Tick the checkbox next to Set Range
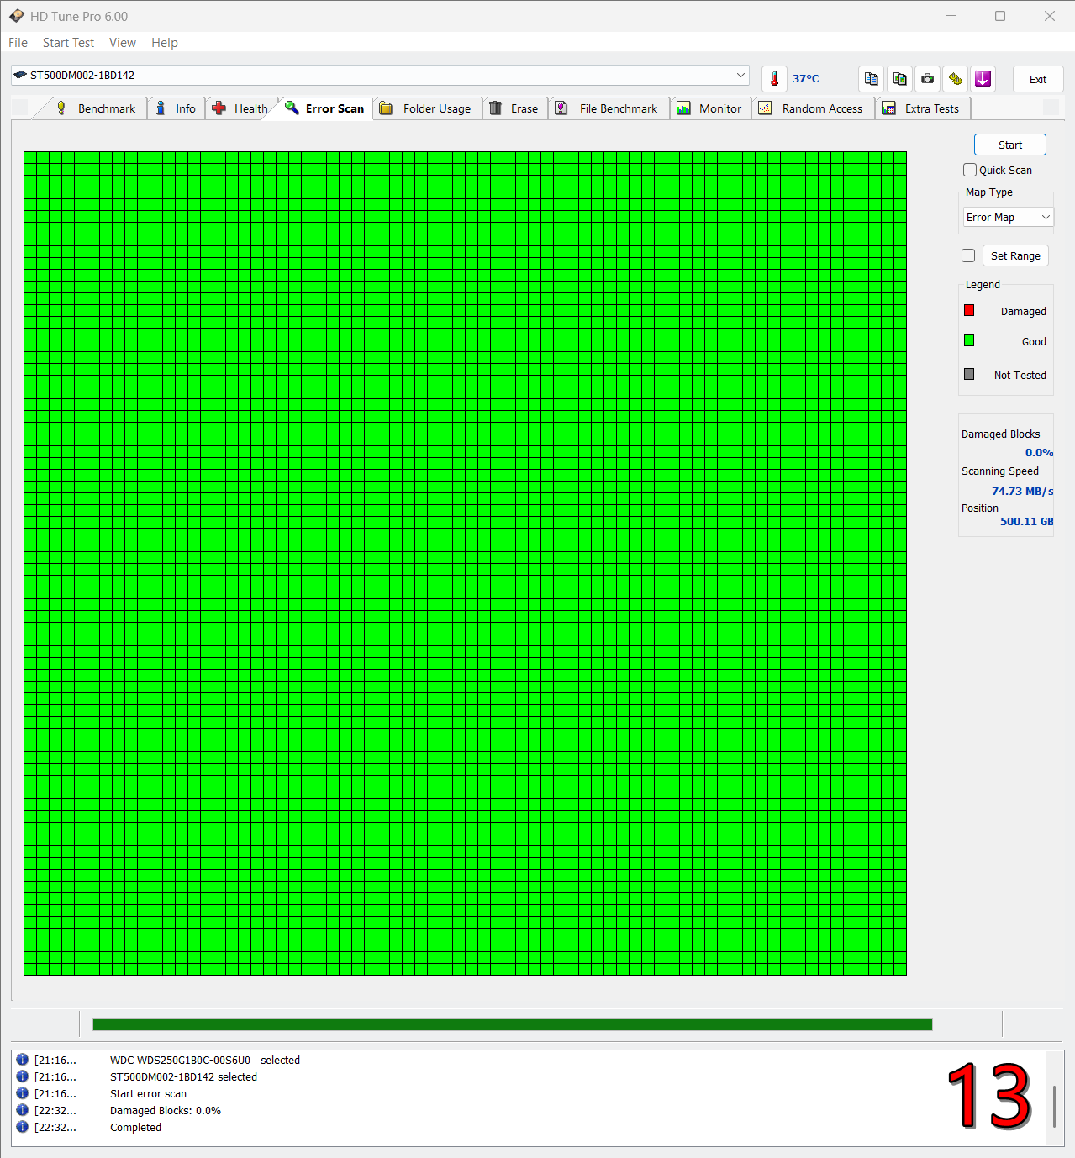This screenshot has height=1158, width=1075. 968,255
